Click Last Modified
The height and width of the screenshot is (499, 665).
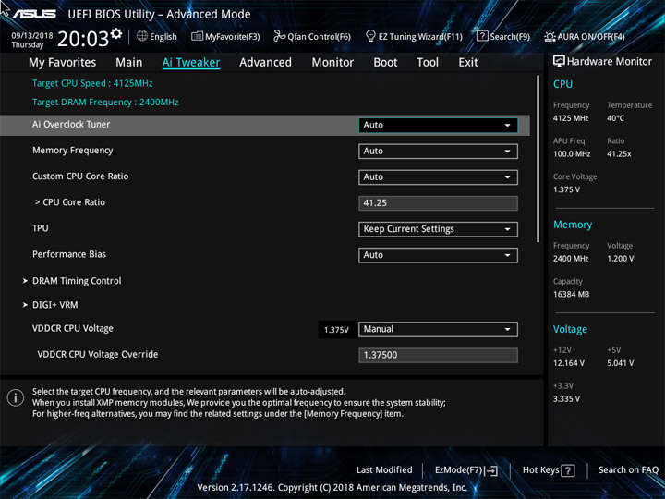384,470
